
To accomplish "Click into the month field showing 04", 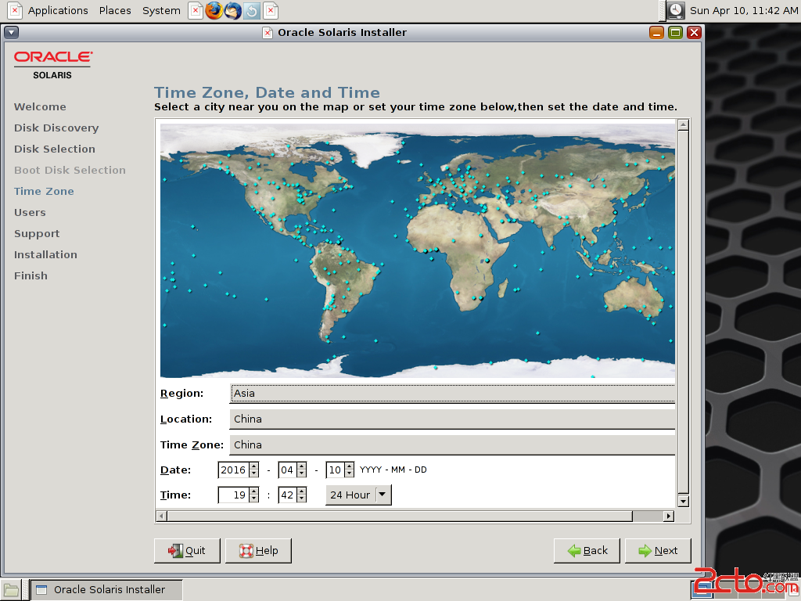I will tap(287, 470).
